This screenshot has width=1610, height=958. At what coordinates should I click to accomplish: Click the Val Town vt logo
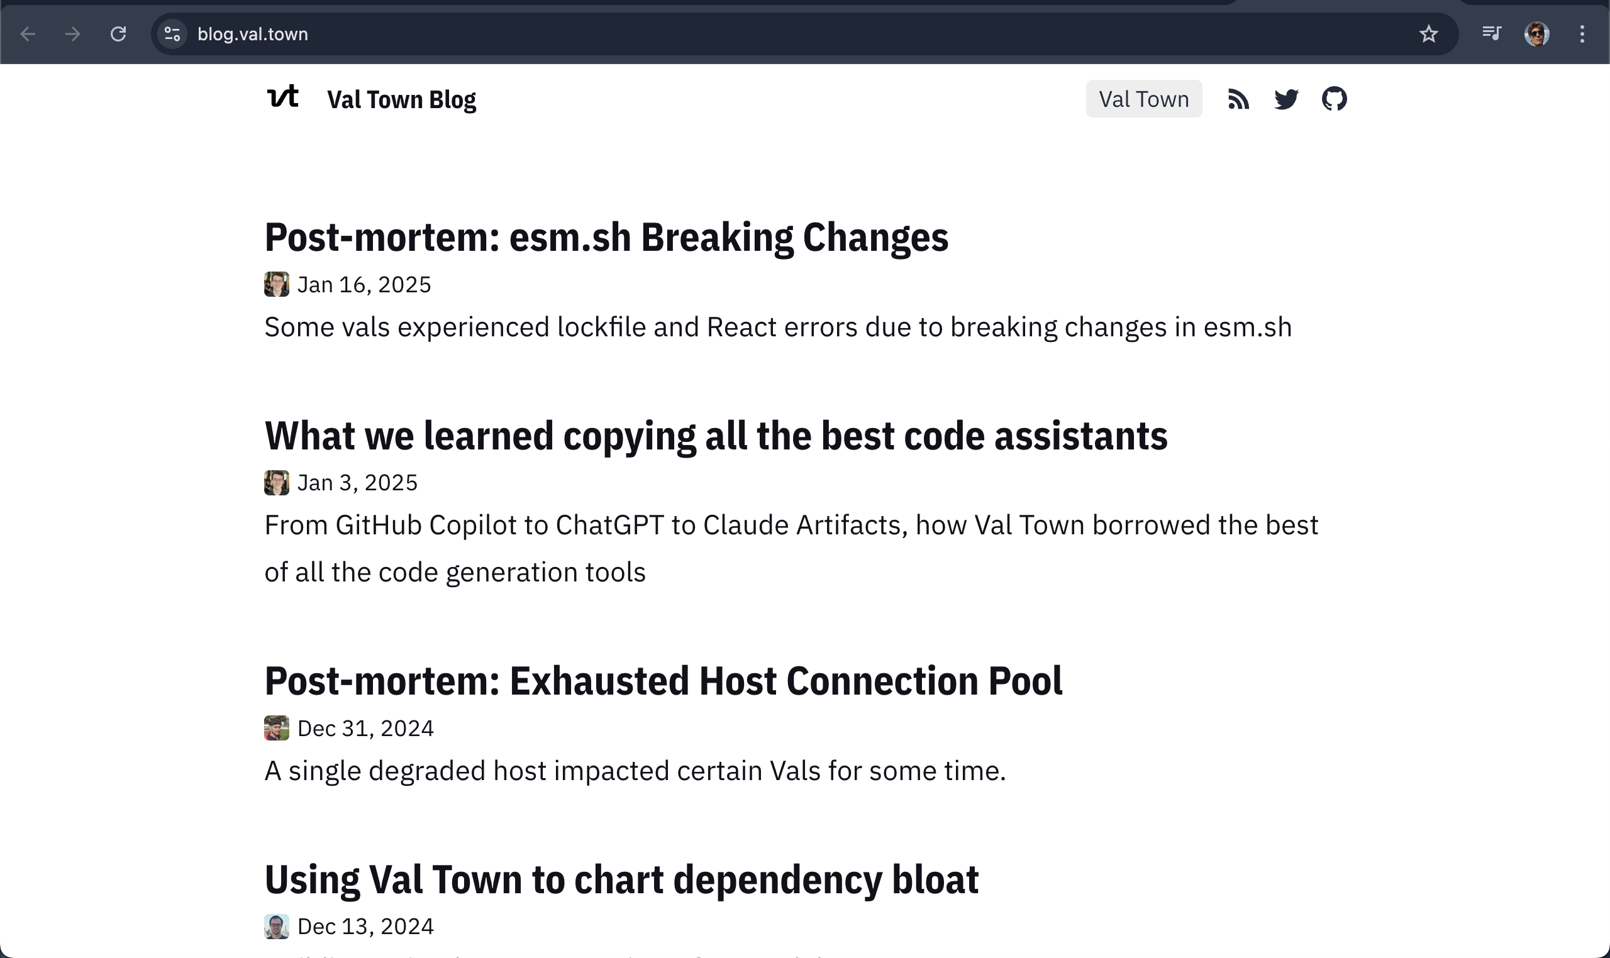(x=283, y=97)
